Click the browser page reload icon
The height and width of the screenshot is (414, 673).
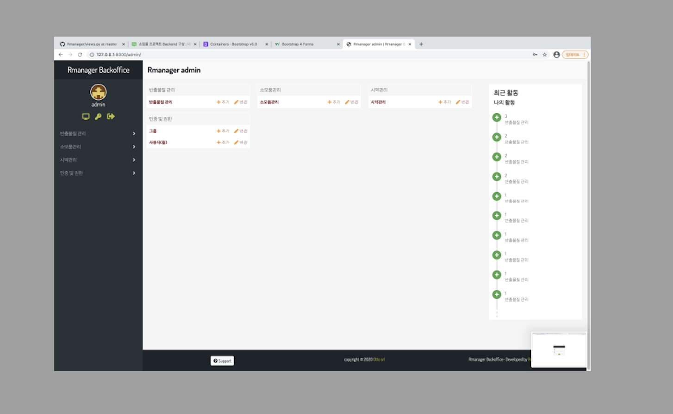(81, 54)
